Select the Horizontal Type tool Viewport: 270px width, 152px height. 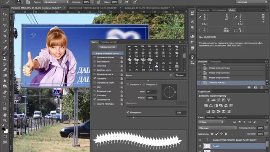pos(5,98)
